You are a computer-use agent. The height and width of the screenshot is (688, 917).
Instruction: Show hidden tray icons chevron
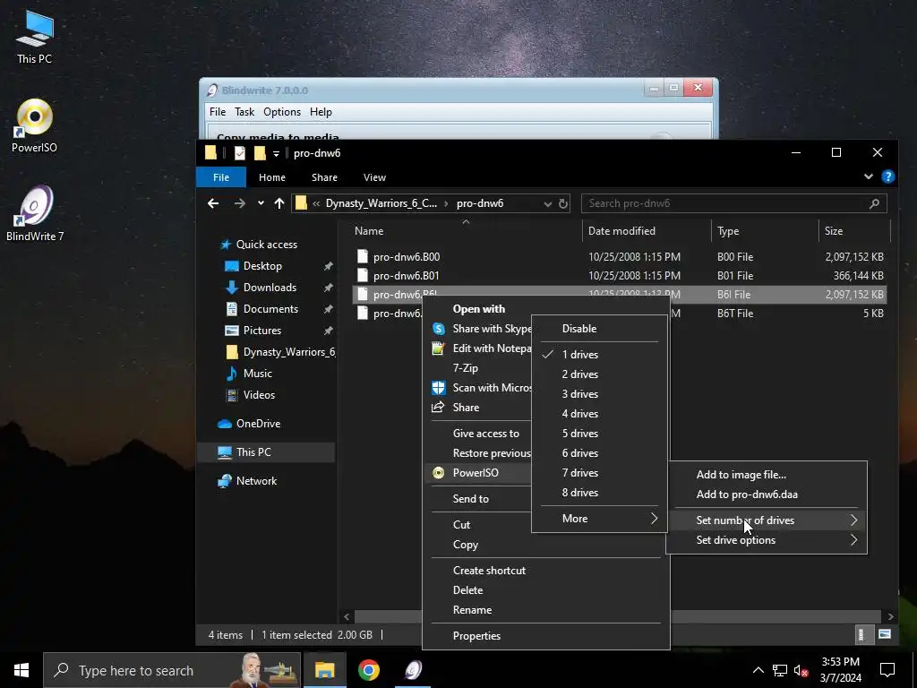[758, 670]
